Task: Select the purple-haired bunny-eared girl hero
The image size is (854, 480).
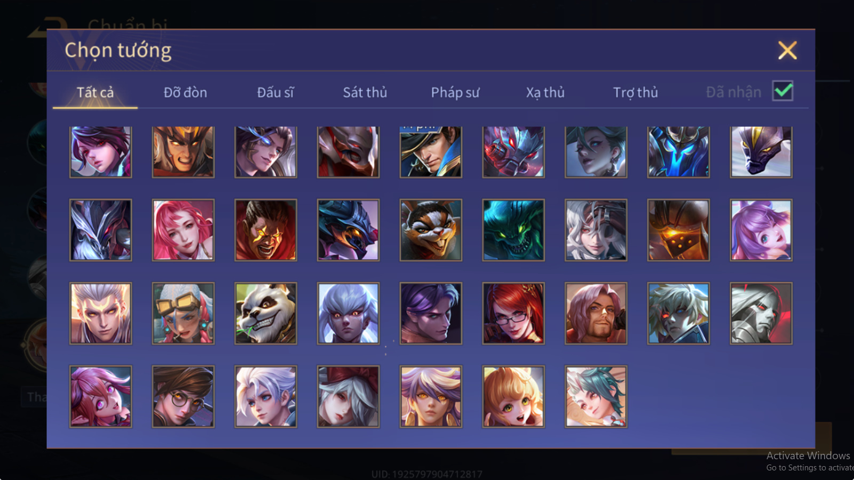Action: 761,230
